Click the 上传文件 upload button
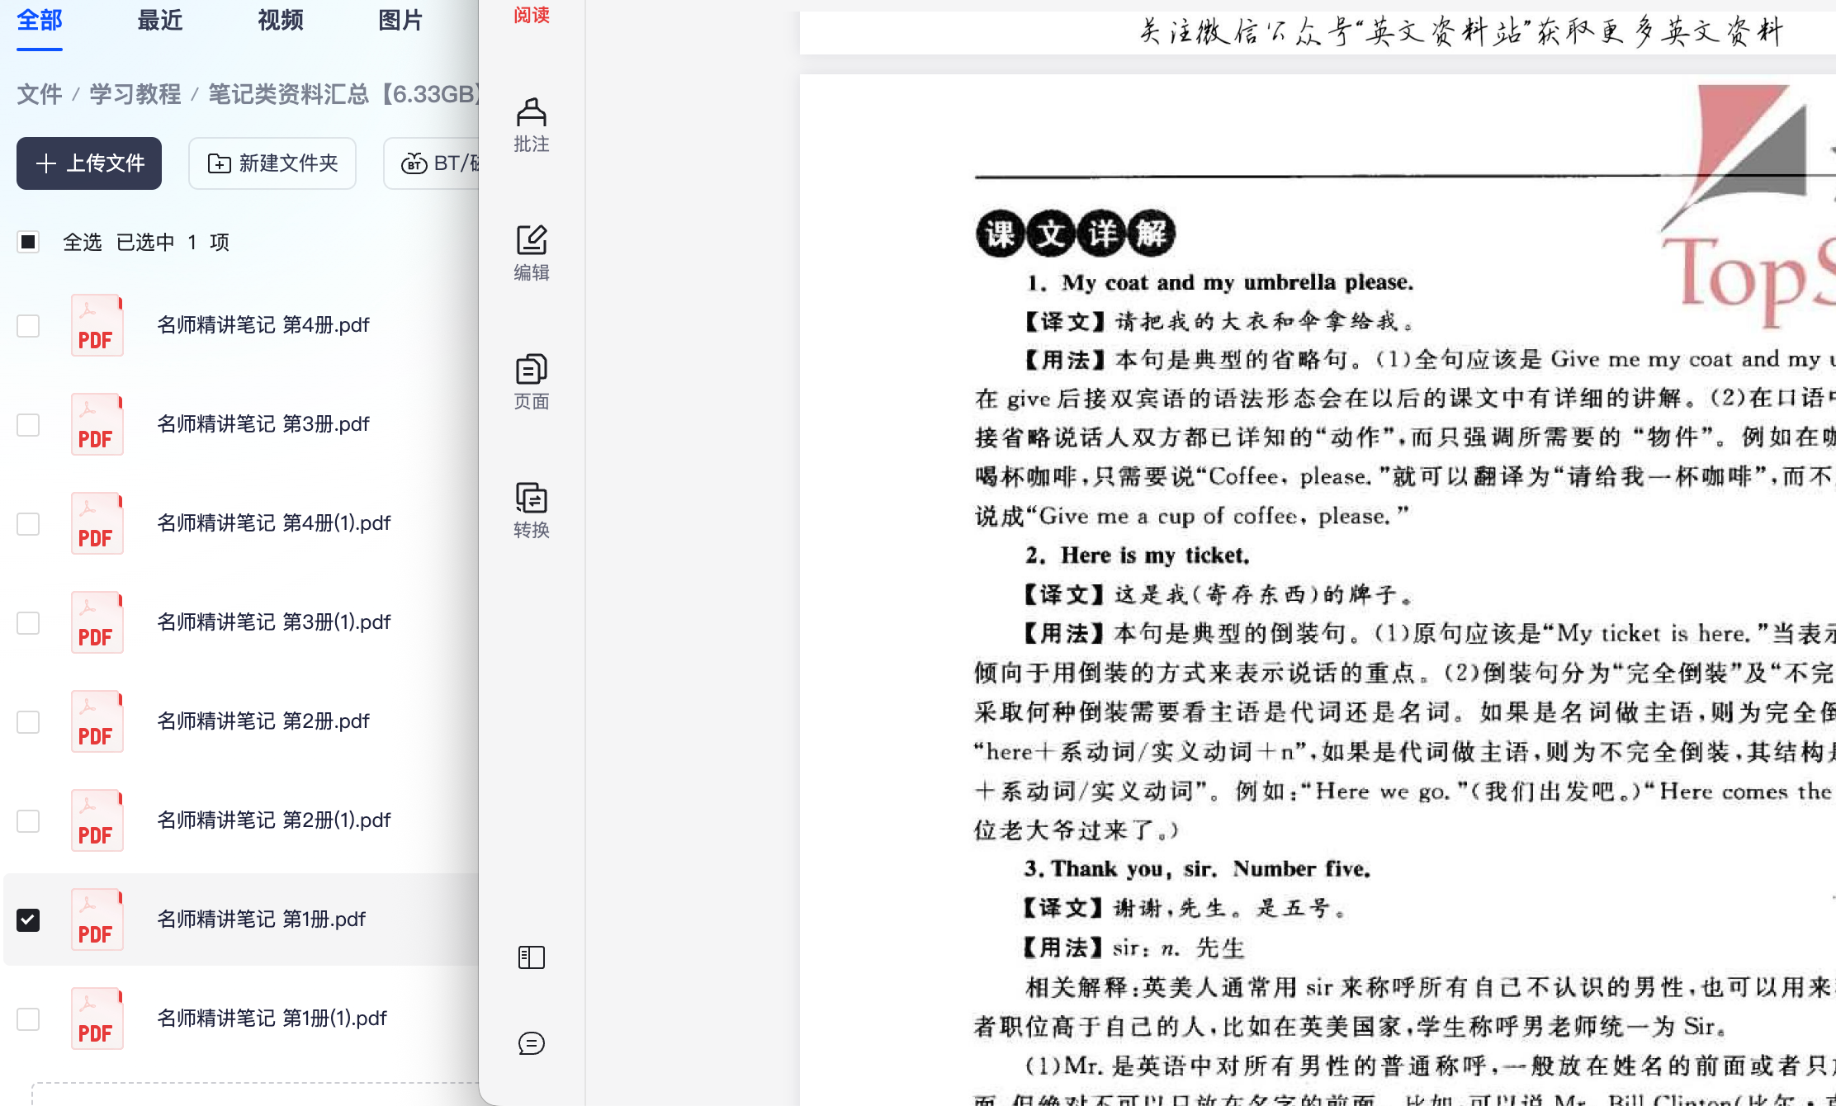Image resolution: width=1836 pixels, height=1106 pixels. click(88, 163)
